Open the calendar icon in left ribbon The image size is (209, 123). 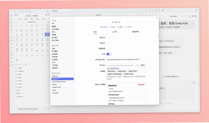point(11,30)
